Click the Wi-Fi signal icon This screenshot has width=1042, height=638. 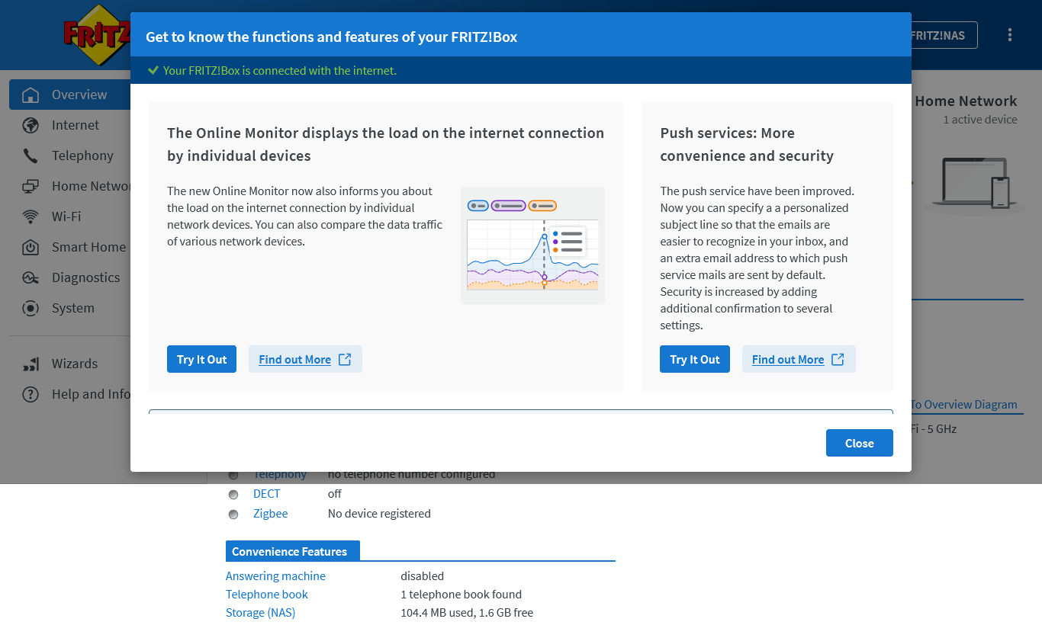click(x=31, y=217)
